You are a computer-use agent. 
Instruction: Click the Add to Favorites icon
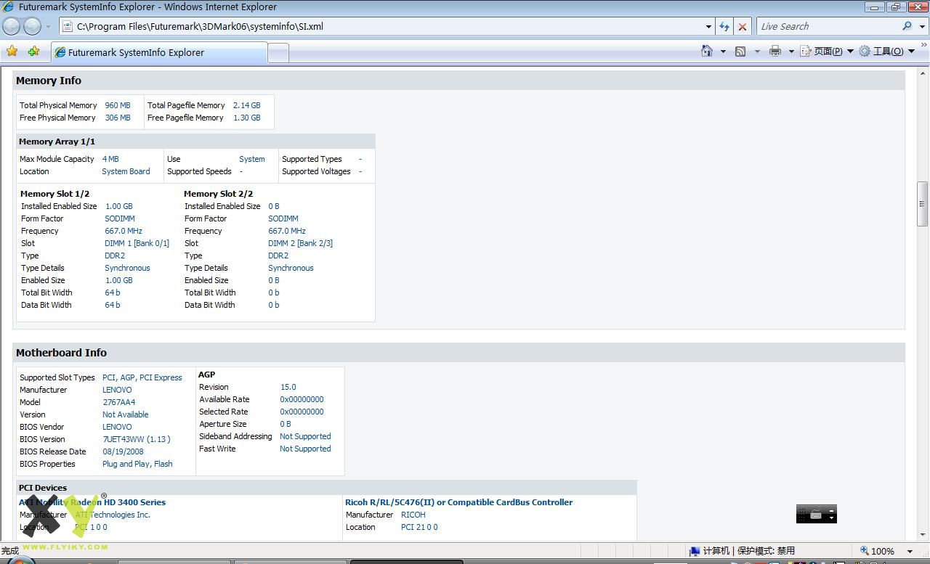click(33, 52)
